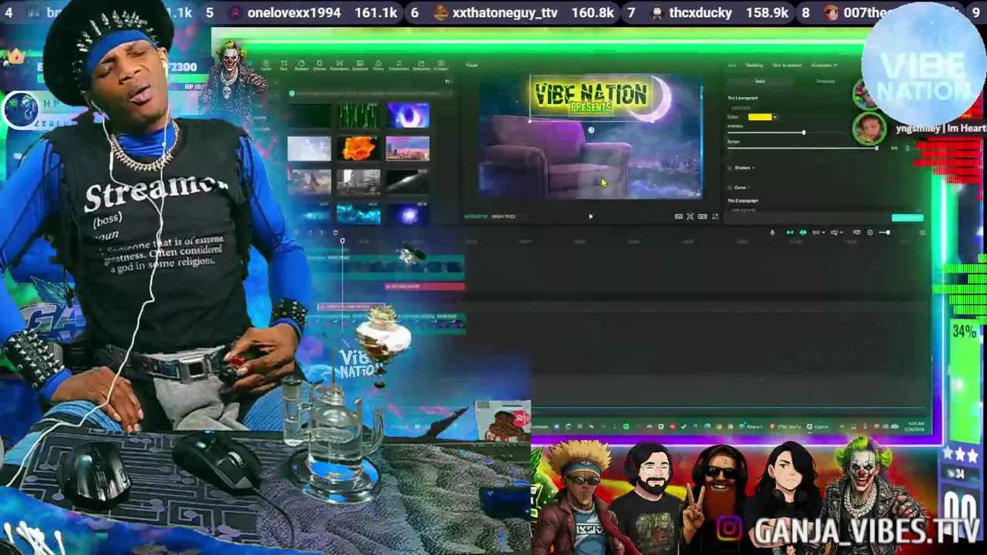The width and height of the screenshot is (987, 555).
Task: Open the Phone Link taskbar button
Action: pyautogui.click(x=753, y=426)
